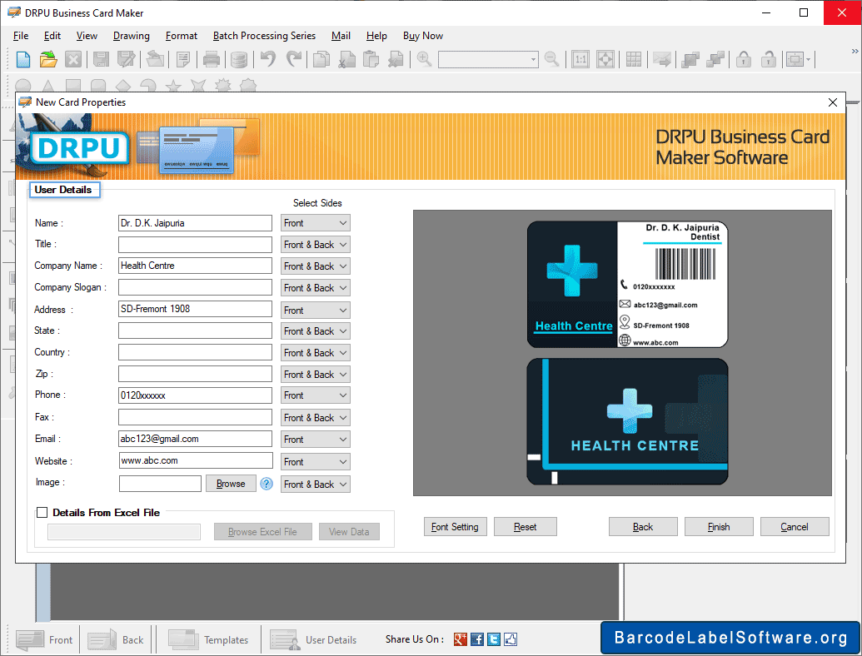Cancel the New Card Properties dialog
Viewport: 862px width, 656px height.
click(795, 527)
